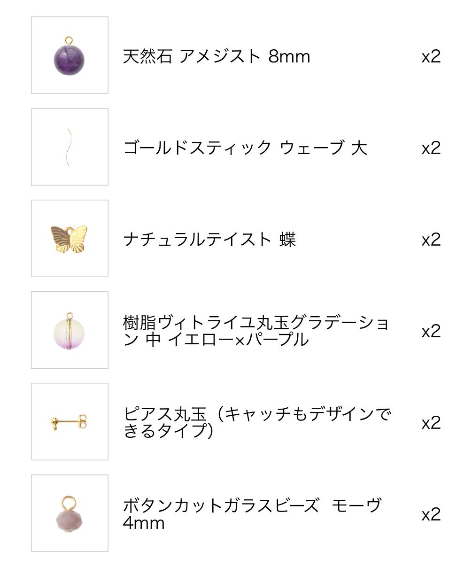The width and height of the screenshot is (472, 567).
Task: Click the x2 quantity for ピアス丸玉
Action: (x=431, y=423)
